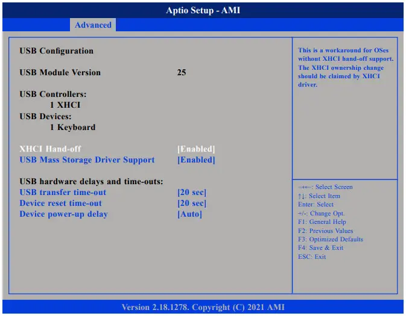
Task: Click the USB Module Version label
Action: pyautogui.click(x=60, y=72)
